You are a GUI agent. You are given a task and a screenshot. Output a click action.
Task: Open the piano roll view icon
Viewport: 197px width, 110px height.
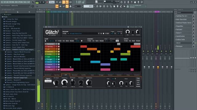(x=101, y=6)
